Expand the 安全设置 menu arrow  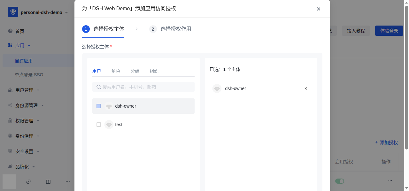(x=38, y=151)
